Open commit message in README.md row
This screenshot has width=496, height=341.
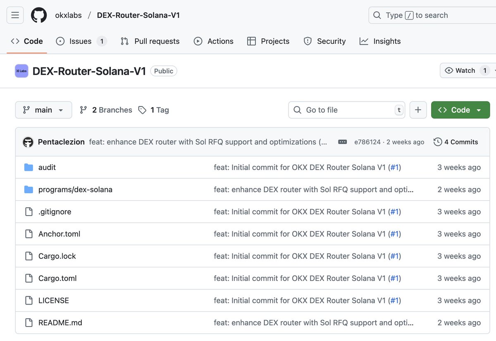[x=314, y=322]
